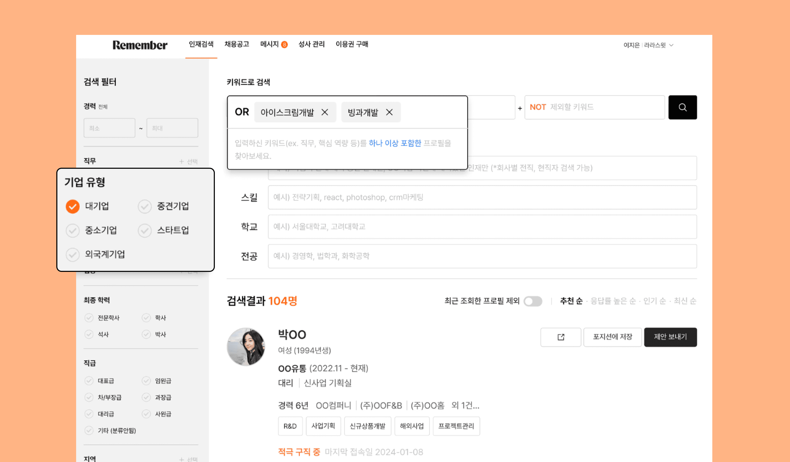Open the 인재검색 tab

pyautogui.click(x=201, y=44)
